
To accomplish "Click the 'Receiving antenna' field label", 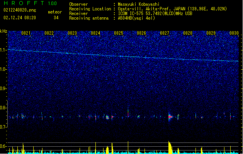I will (x=89, y=18).
